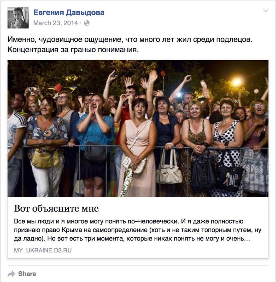Click the post line "Концентрация за гранью понимания"
This screenshot has height=282, width=276.
[x=73, y=49]
